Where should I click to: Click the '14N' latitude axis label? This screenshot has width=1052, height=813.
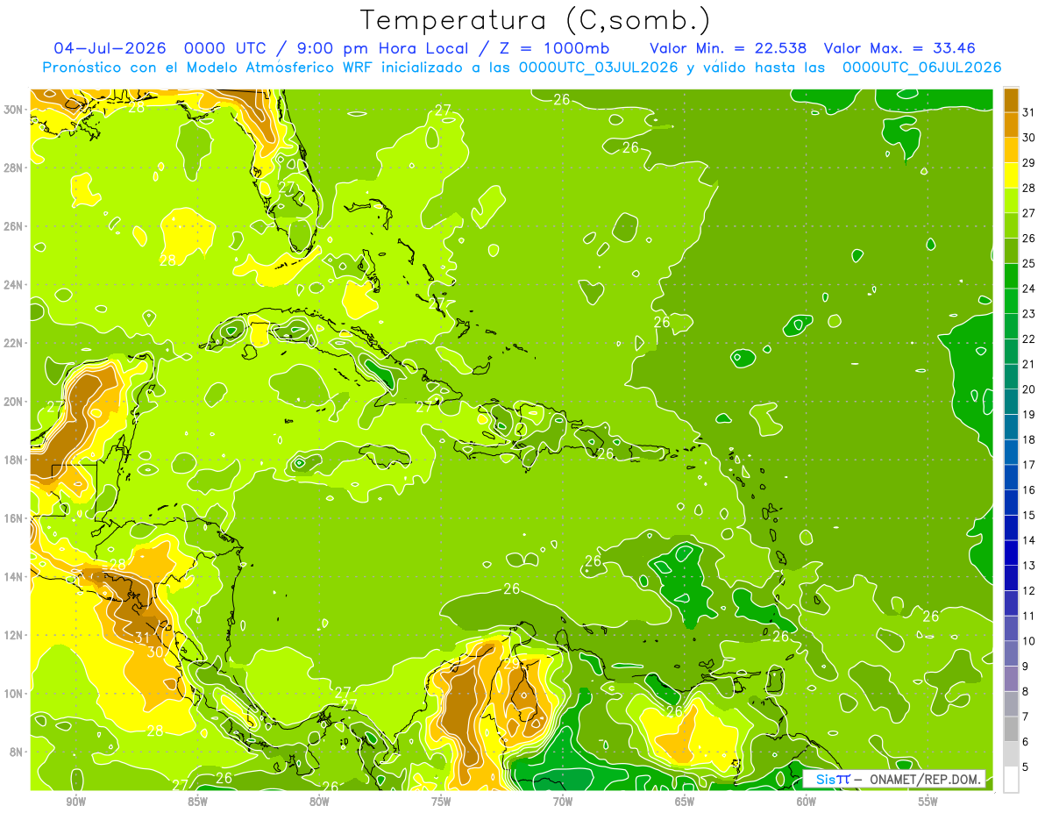pyautogui.click(x=13, y=576)
